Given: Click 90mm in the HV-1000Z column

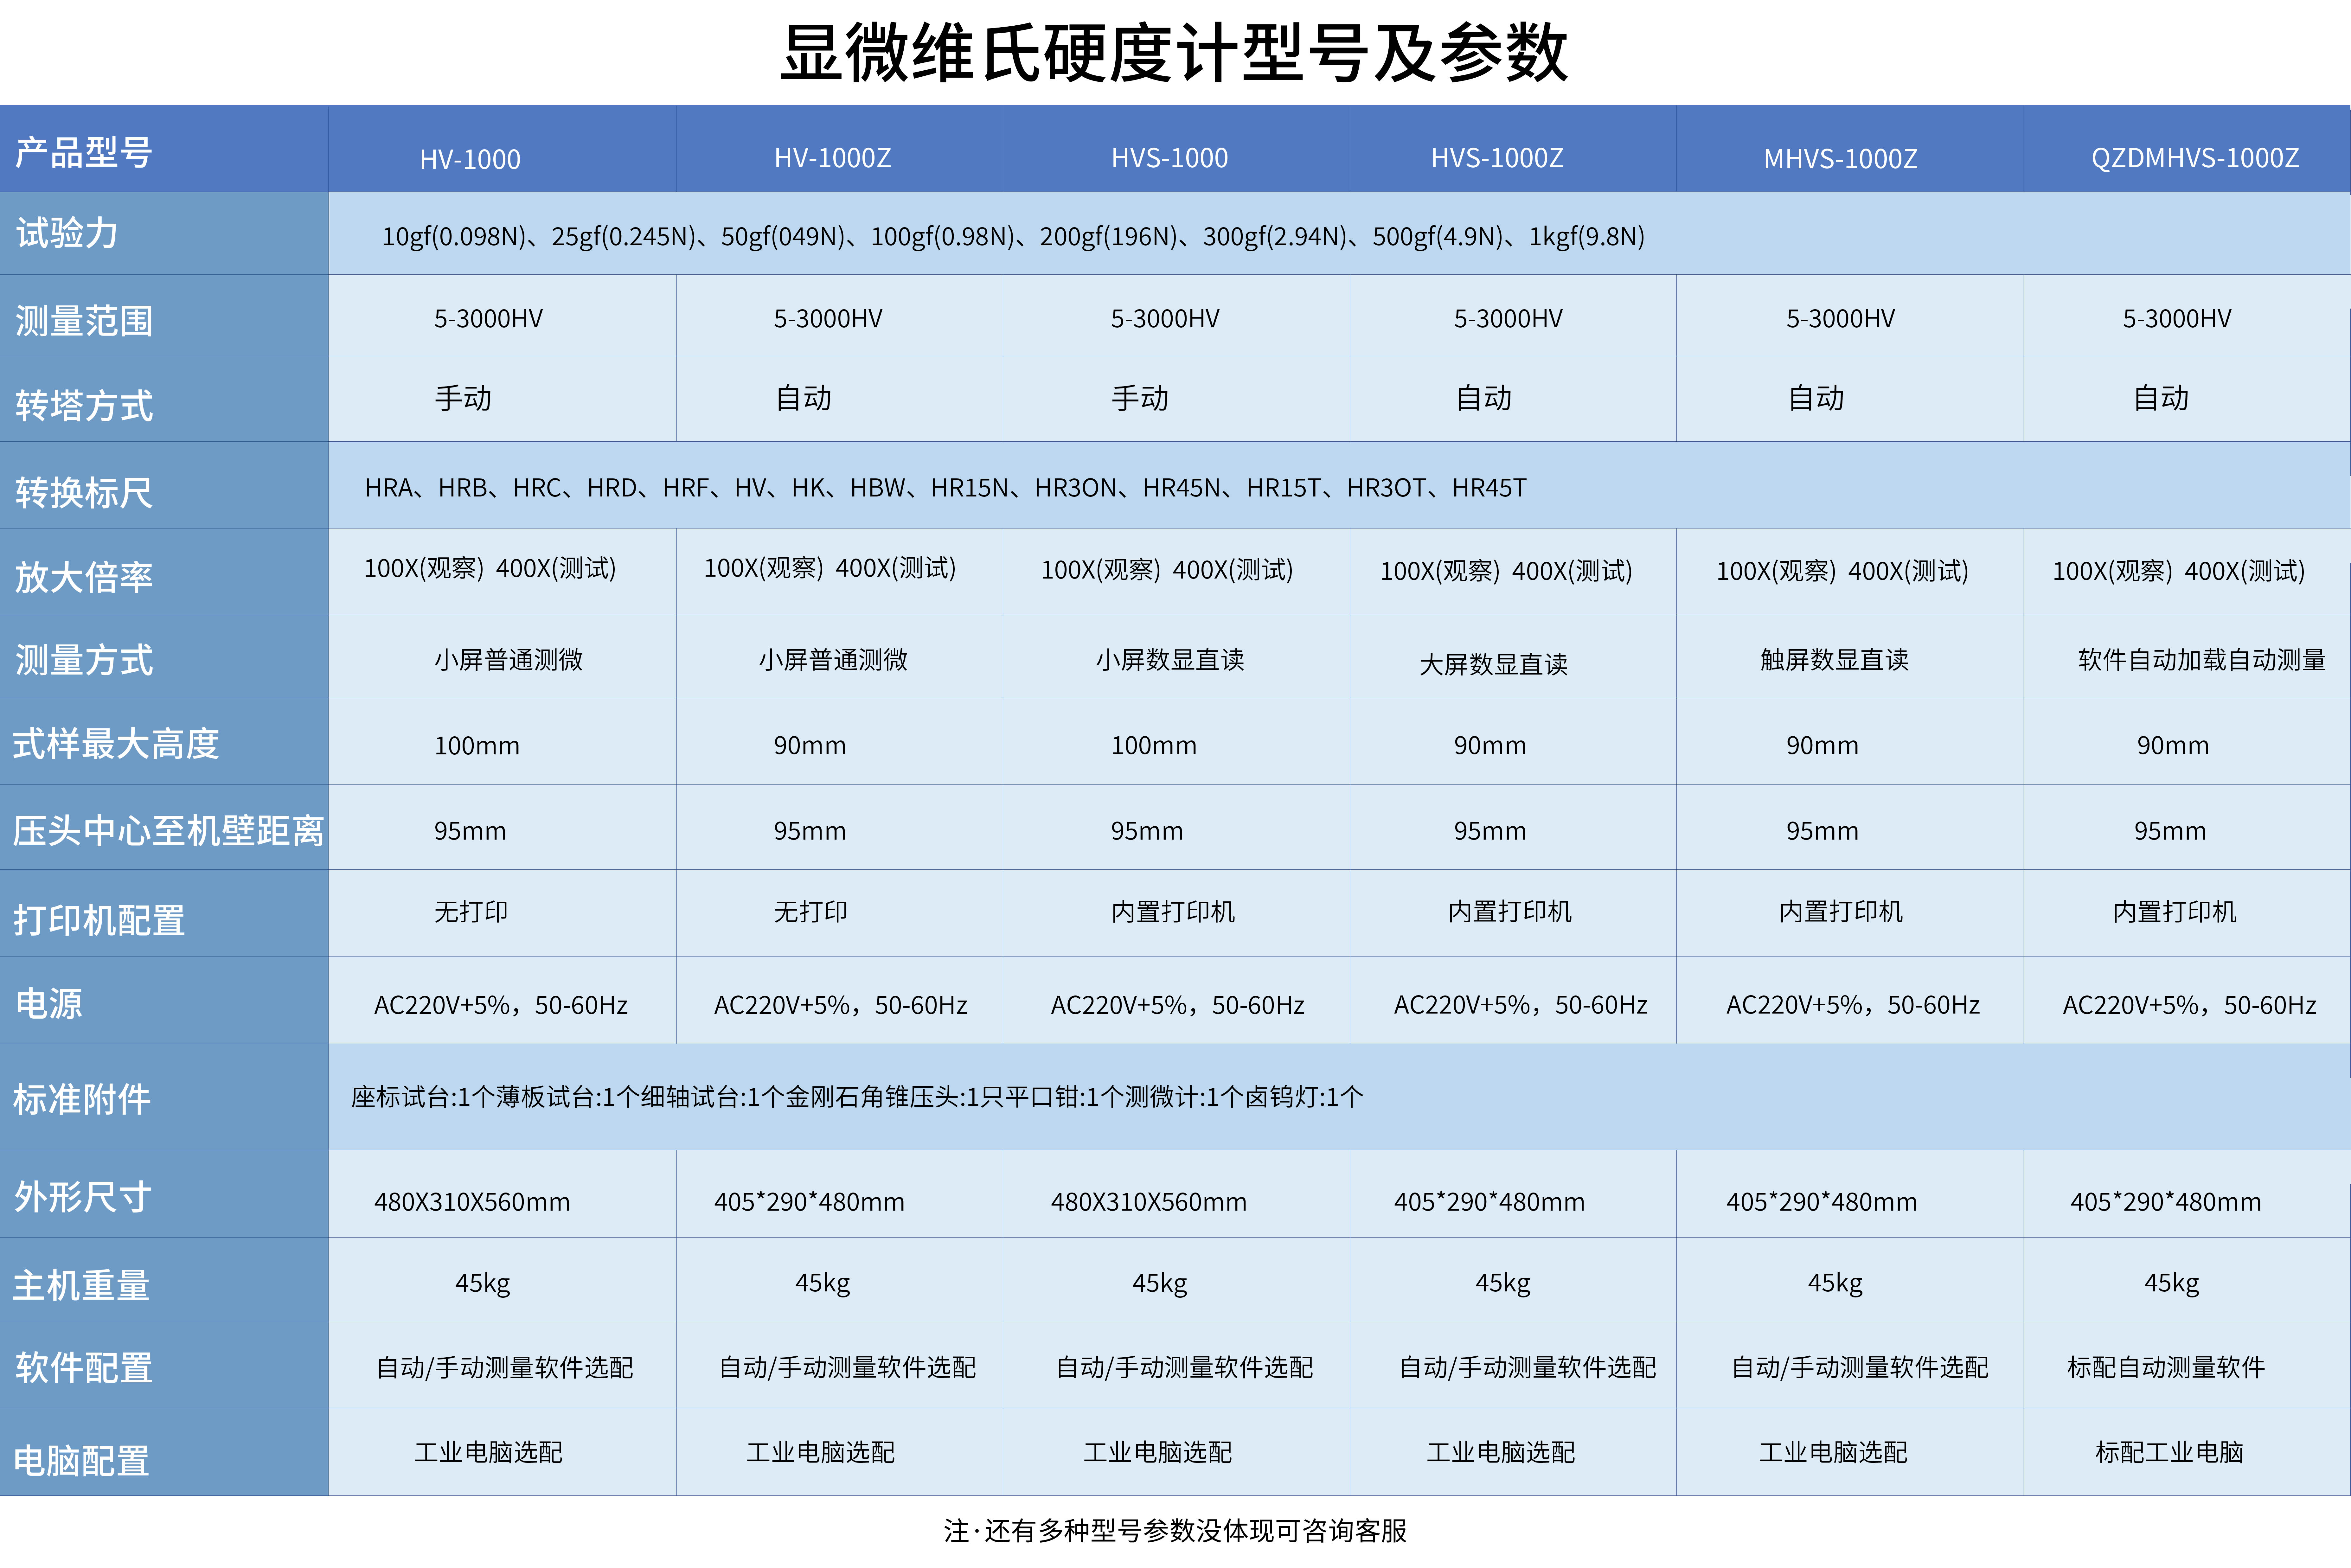Looking at the screenshot, I should [810, 746].
